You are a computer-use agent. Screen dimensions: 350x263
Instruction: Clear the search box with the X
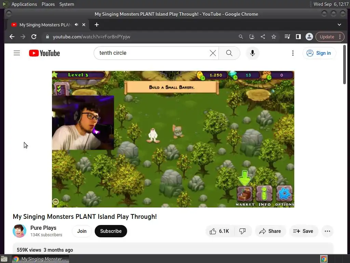pos(213,53)
